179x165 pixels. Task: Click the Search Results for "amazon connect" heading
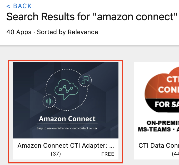click(x=92, y=17)
